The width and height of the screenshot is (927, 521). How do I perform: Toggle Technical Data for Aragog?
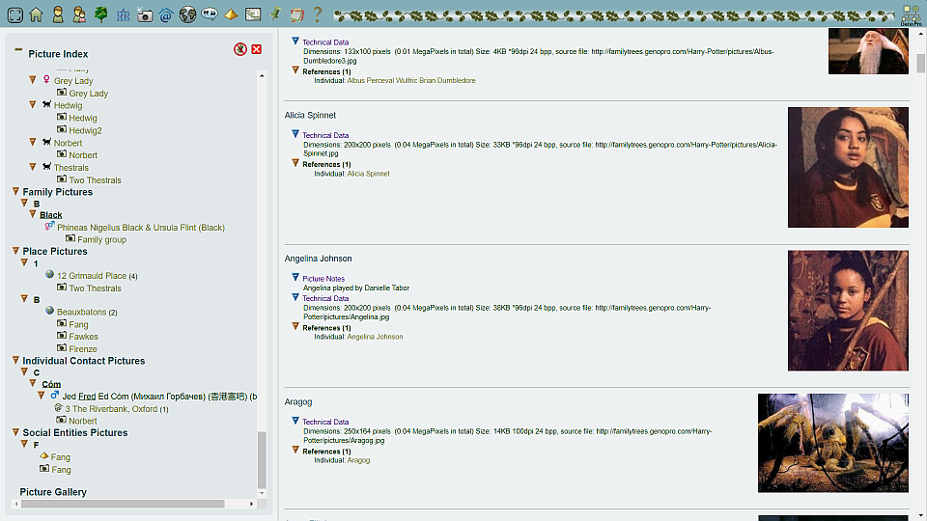295,421
